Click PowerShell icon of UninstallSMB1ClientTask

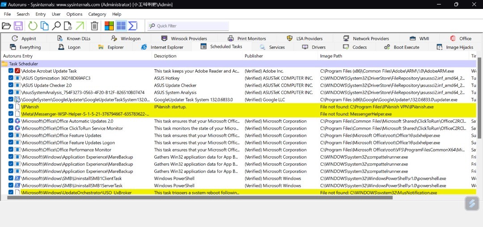(x=17, y=178)
